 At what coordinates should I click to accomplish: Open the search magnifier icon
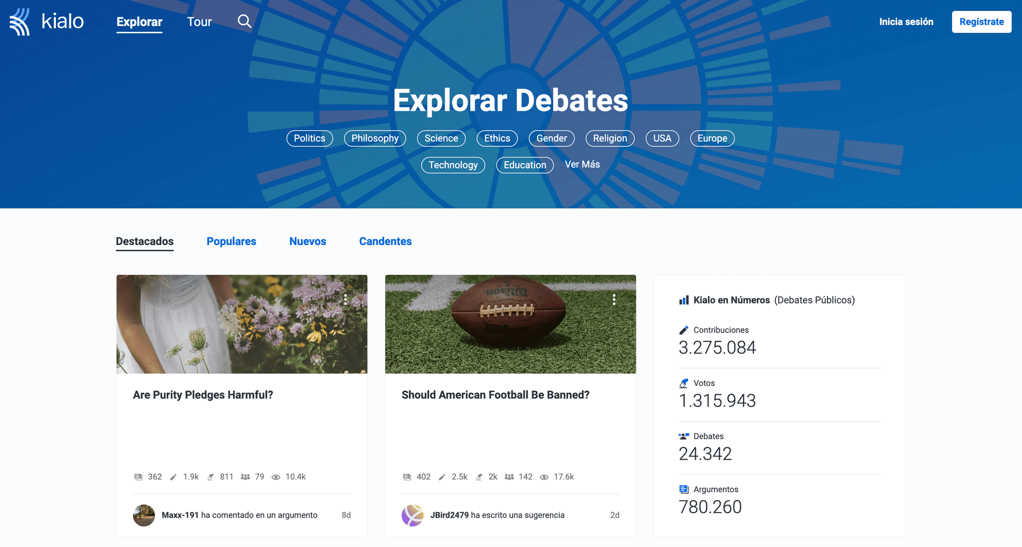click(x=244, y=21)
